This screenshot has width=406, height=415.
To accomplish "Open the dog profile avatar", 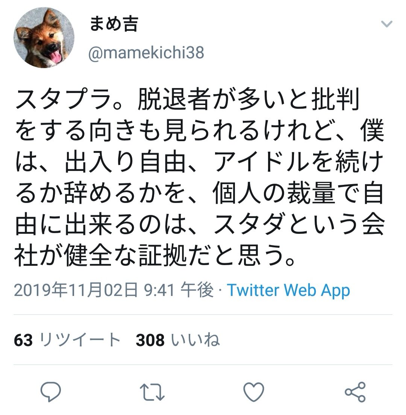I will (x=44, y=38).
